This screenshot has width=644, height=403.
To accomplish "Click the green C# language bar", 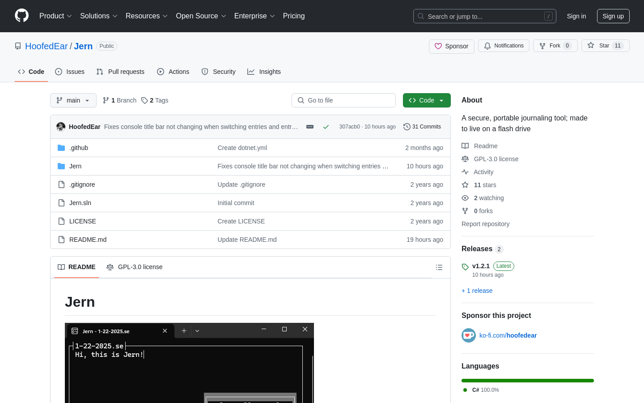I will 528,381.
